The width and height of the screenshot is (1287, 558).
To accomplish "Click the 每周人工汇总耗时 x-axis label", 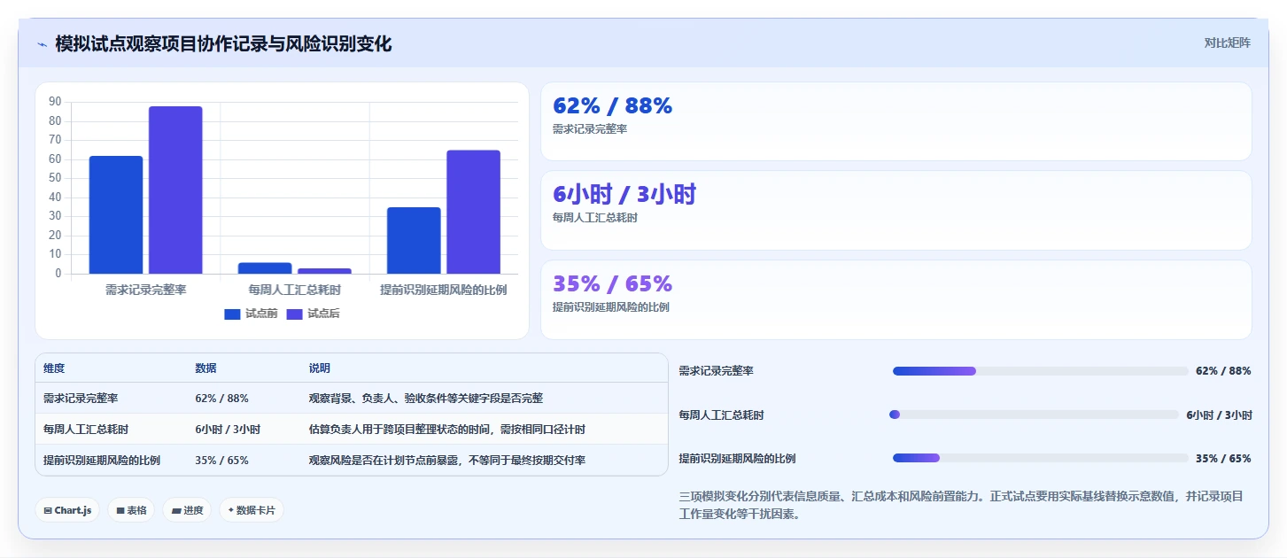I will tap(294, 290).
